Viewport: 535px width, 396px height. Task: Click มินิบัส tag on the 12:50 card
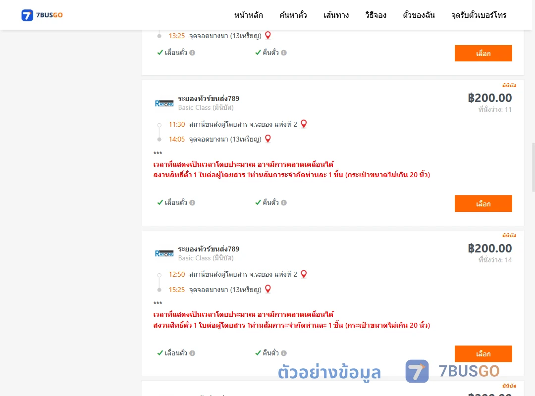tap(509, 235)
